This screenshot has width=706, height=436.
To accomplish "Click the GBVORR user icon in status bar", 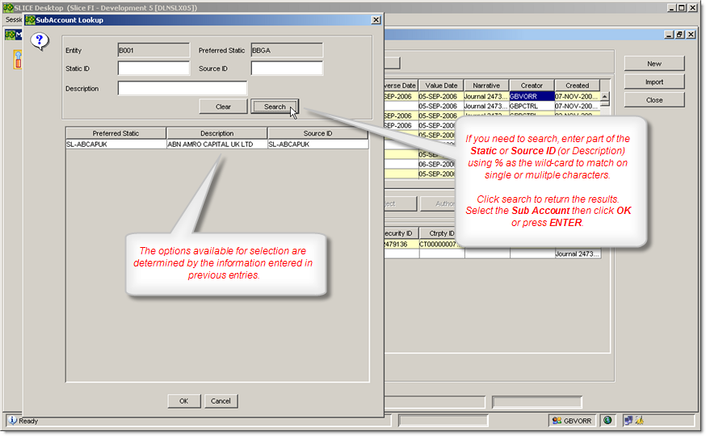I will click(557, 421).
